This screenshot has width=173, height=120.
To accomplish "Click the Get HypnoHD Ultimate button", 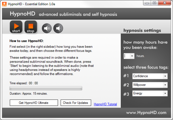I will [34, 103].
